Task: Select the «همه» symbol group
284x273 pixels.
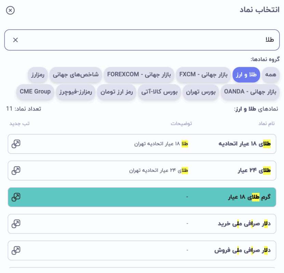Action: [271, 74]
